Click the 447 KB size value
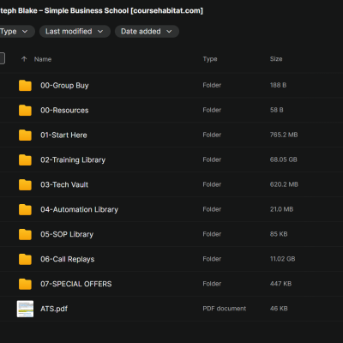343x343 pixels. tap(280, 284)
